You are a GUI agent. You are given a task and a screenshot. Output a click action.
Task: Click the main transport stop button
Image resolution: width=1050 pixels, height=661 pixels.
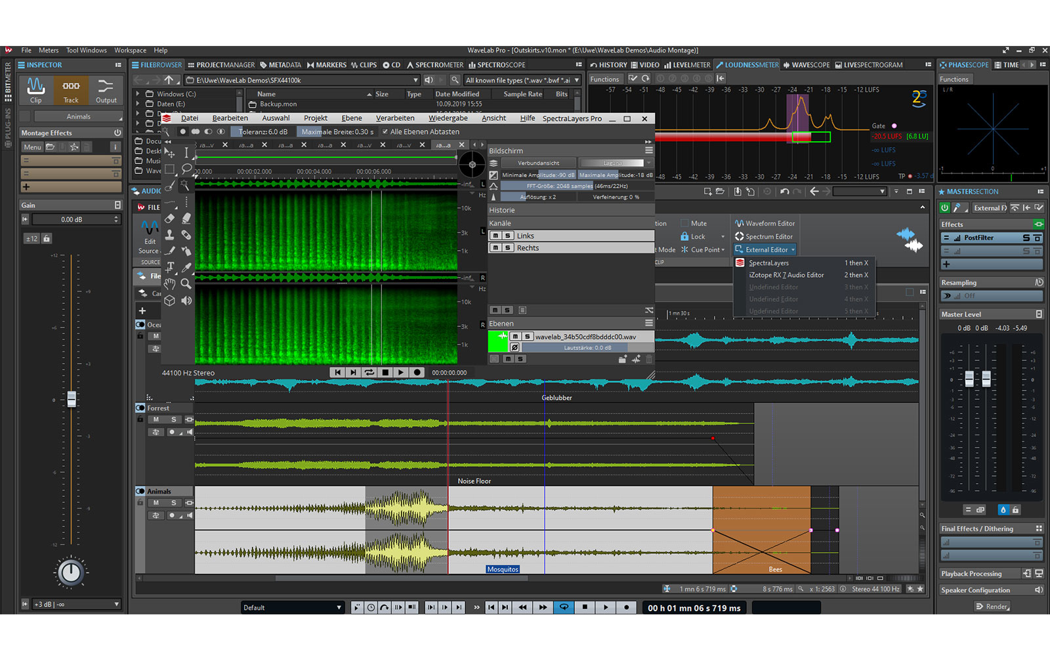[x=585, y=607]
